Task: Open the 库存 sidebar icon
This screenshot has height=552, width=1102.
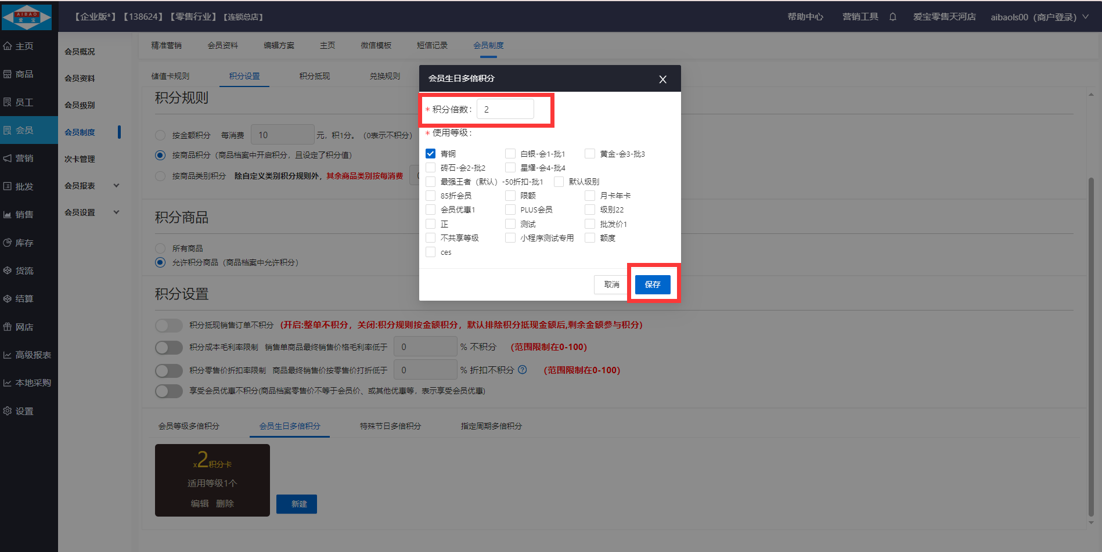Action: pos(8,243)
